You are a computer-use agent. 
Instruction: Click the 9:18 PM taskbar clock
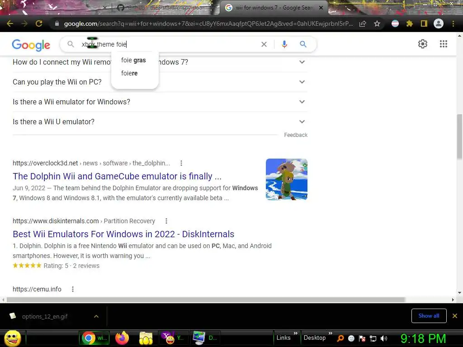[423, 338]
